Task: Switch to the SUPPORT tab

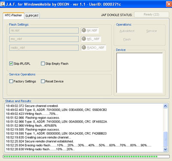Action: tap(32, 16)
